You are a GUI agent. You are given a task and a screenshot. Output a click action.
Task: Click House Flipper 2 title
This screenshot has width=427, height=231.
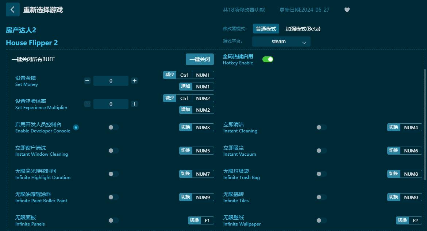coord(32,43)
